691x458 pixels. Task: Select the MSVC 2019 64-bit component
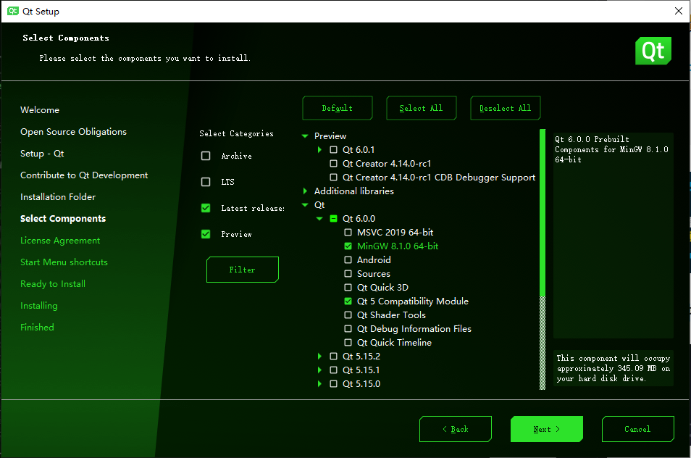tap(348, 232)
